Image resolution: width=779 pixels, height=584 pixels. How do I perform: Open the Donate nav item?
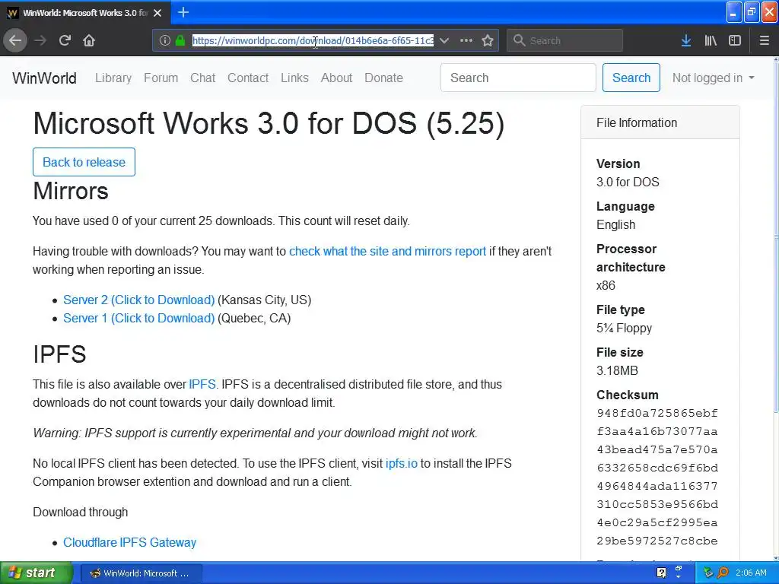click(383, 78)
